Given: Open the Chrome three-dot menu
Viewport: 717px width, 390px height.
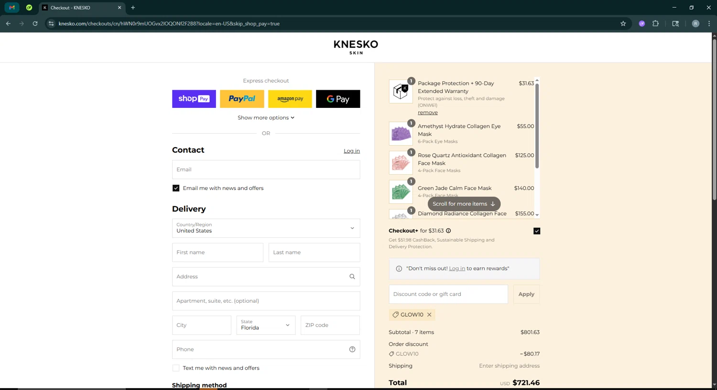Looking at the screenshot, I should (x=709, y=23).
